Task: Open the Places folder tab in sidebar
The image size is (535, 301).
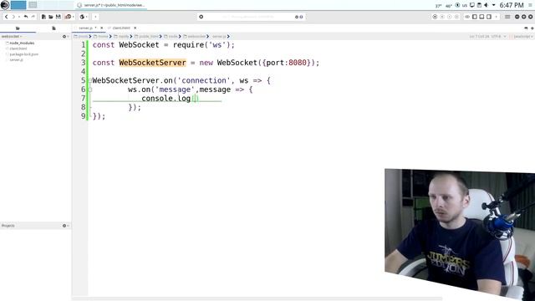Action: click(18, 28)
